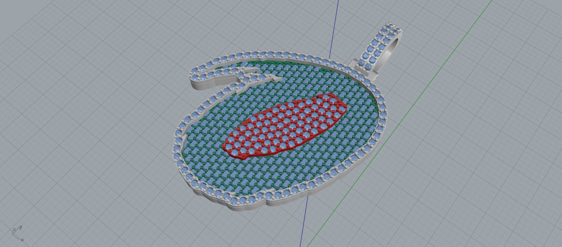
Task: Click the XYZ world axis icon
Action: [x=17, y=233]
